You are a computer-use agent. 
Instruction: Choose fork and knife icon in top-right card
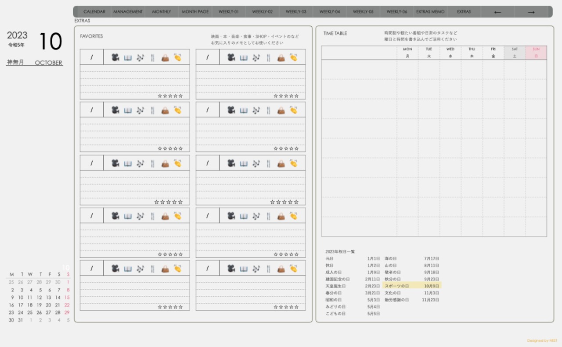point(268,57)
